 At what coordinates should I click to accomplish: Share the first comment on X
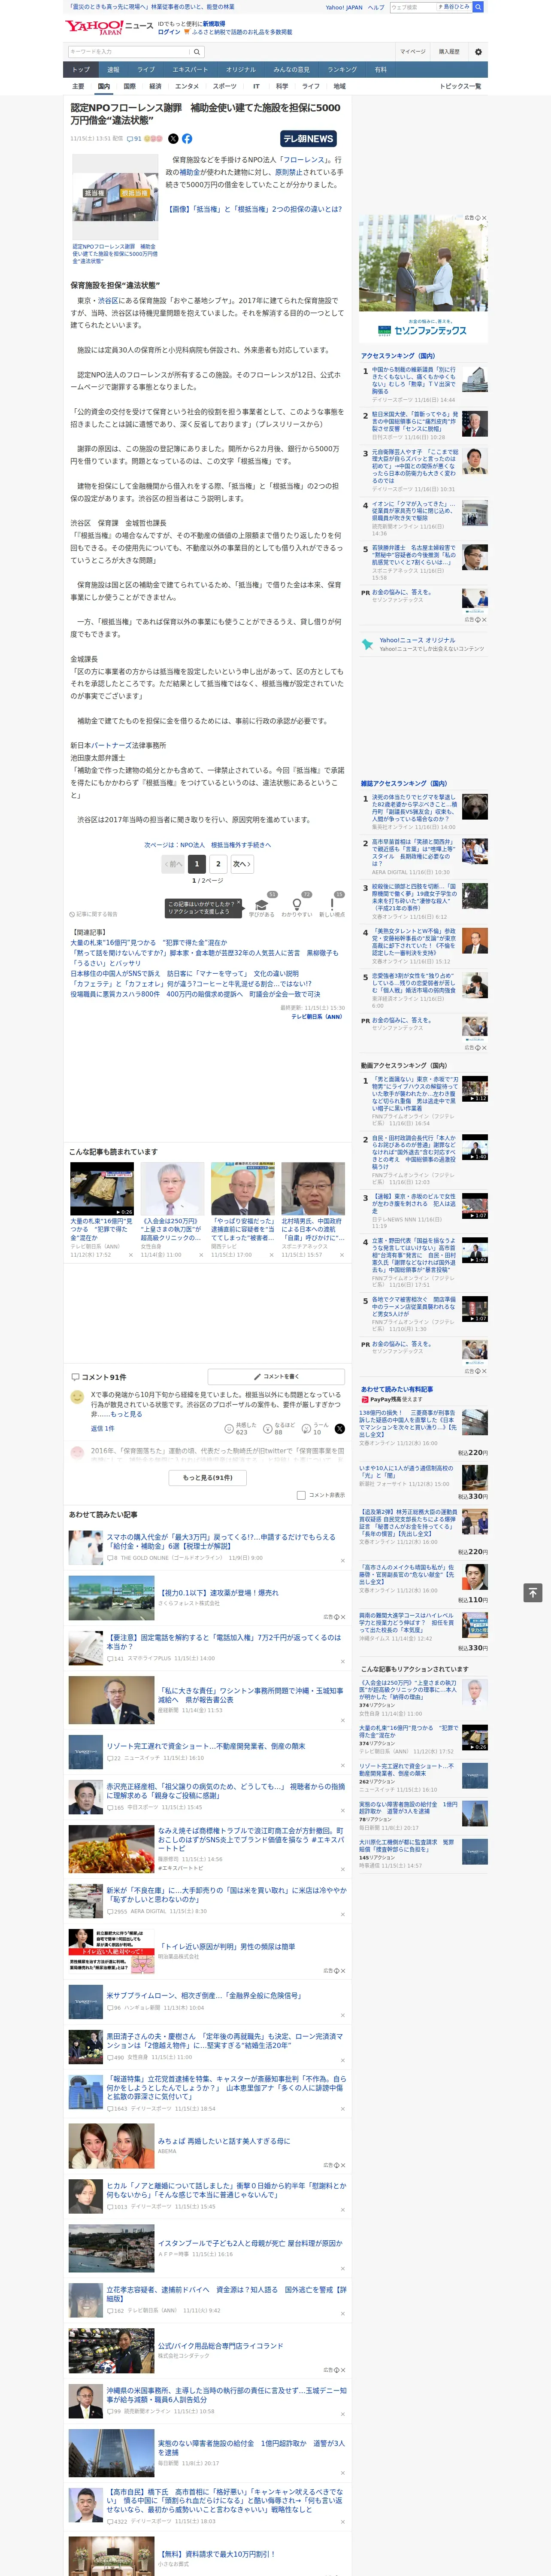pyautogui.click(x=339, y=1429)
